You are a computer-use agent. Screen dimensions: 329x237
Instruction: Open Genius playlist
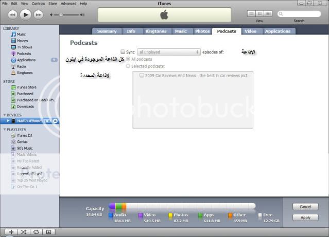pos(22,142)
